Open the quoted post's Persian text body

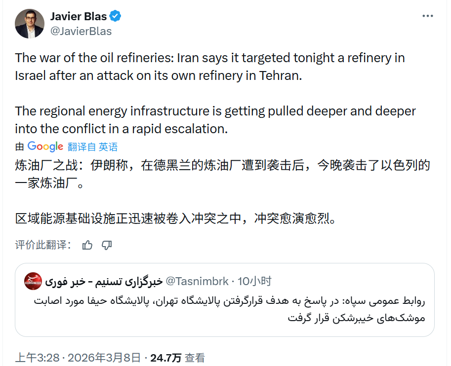coord(229,310)
